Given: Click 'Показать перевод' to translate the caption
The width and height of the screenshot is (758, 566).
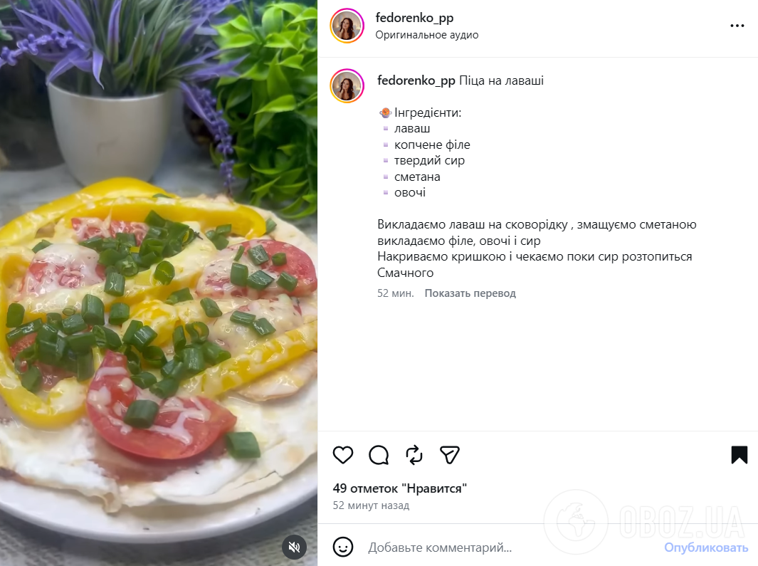Looking at the screenshot, I should [470, 293].
